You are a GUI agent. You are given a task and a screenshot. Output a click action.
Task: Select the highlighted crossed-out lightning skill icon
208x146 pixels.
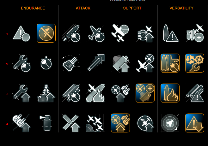46,33
